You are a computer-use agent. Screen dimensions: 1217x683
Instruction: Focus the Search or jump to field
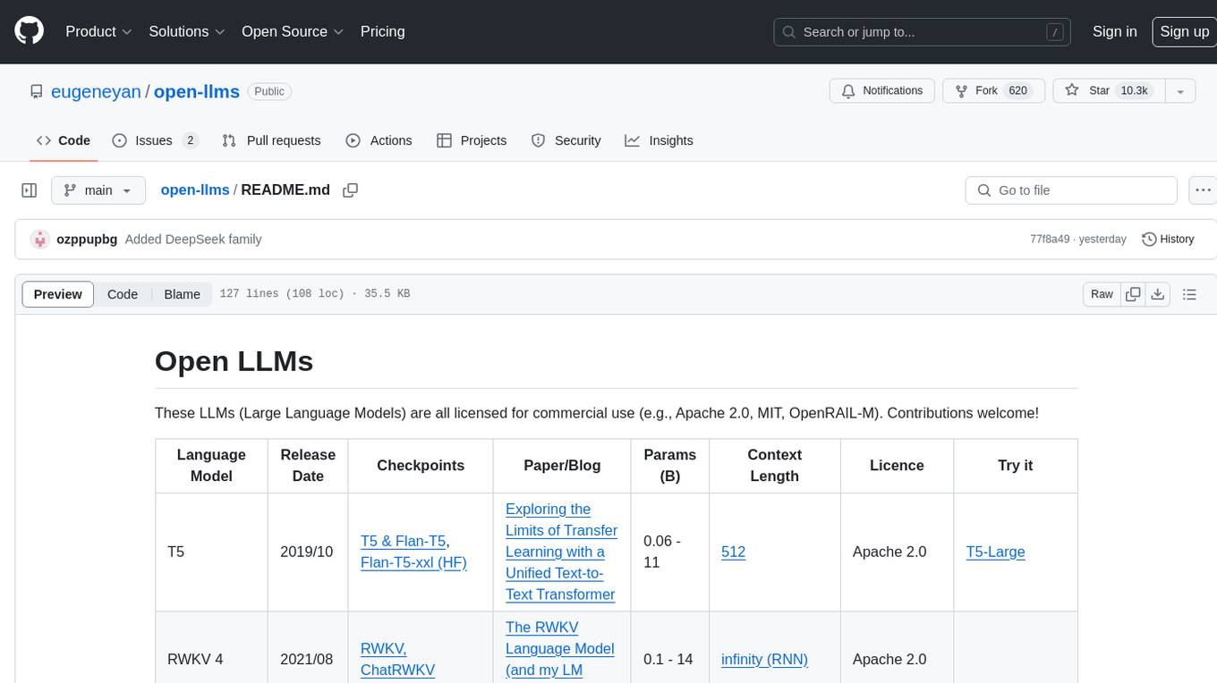923,31
